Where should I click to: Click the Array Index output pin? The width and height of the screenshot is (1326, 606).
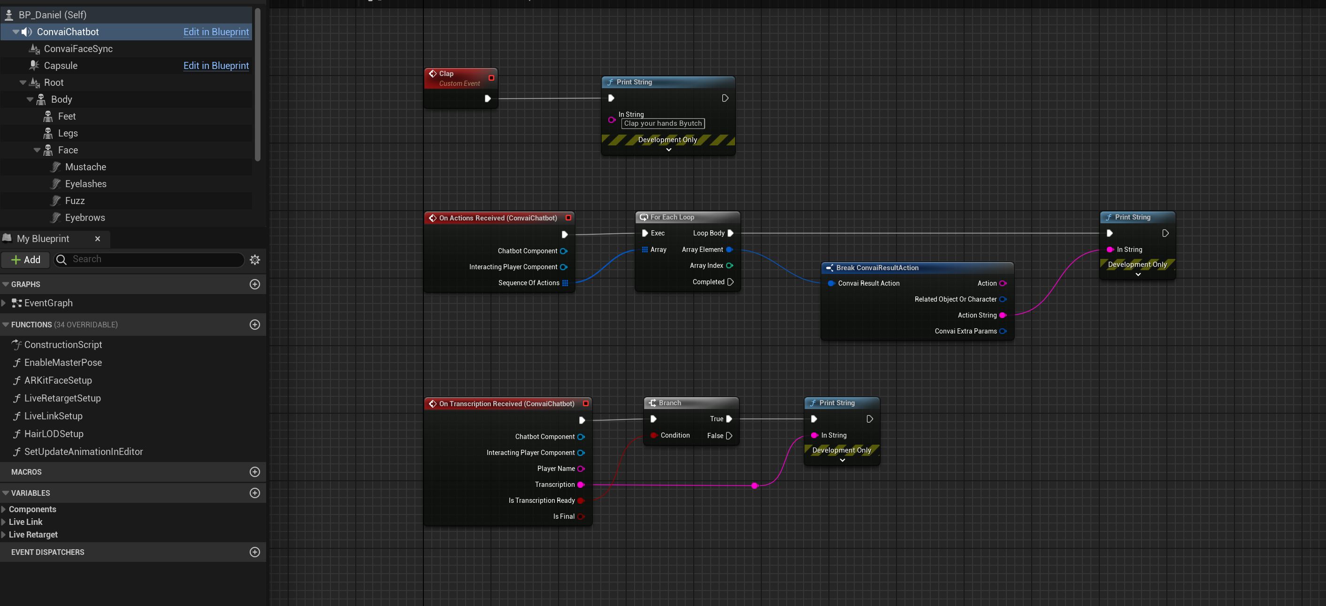click(x=729, y=265)
